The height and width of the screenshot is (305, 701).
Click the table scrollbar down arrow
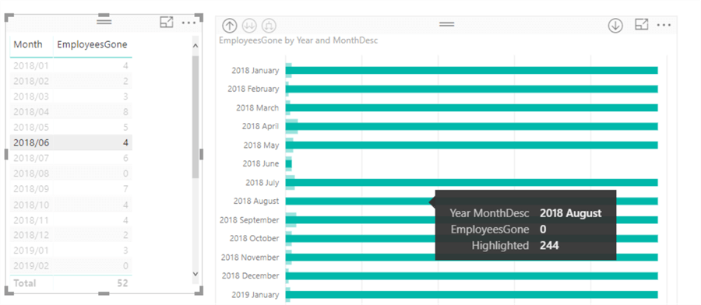(x=195, y=274)
